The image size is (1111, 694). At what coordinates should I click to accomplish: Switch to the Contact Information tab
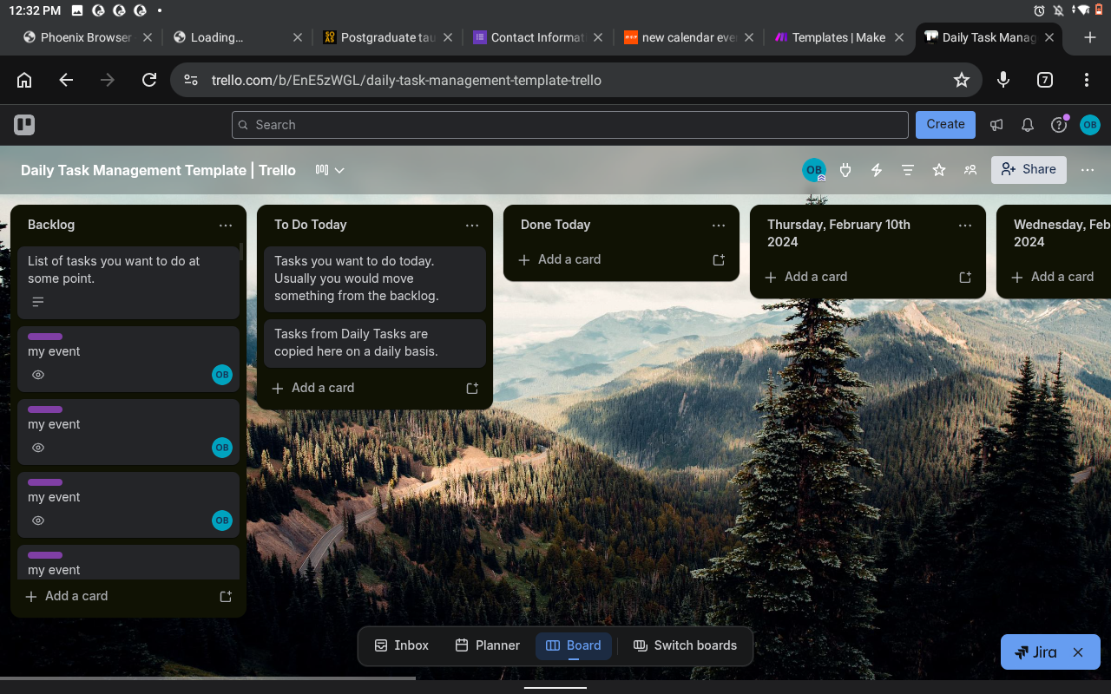(529, 37)
